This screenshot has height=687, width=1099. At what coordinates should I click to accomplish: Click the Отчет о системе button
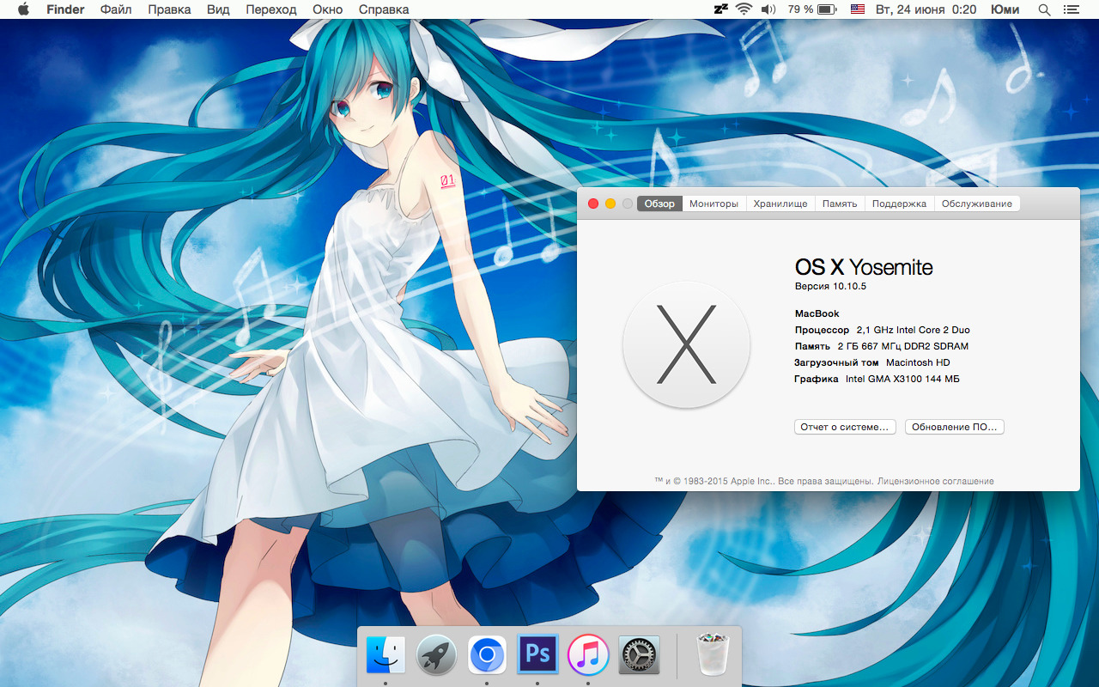845,427
